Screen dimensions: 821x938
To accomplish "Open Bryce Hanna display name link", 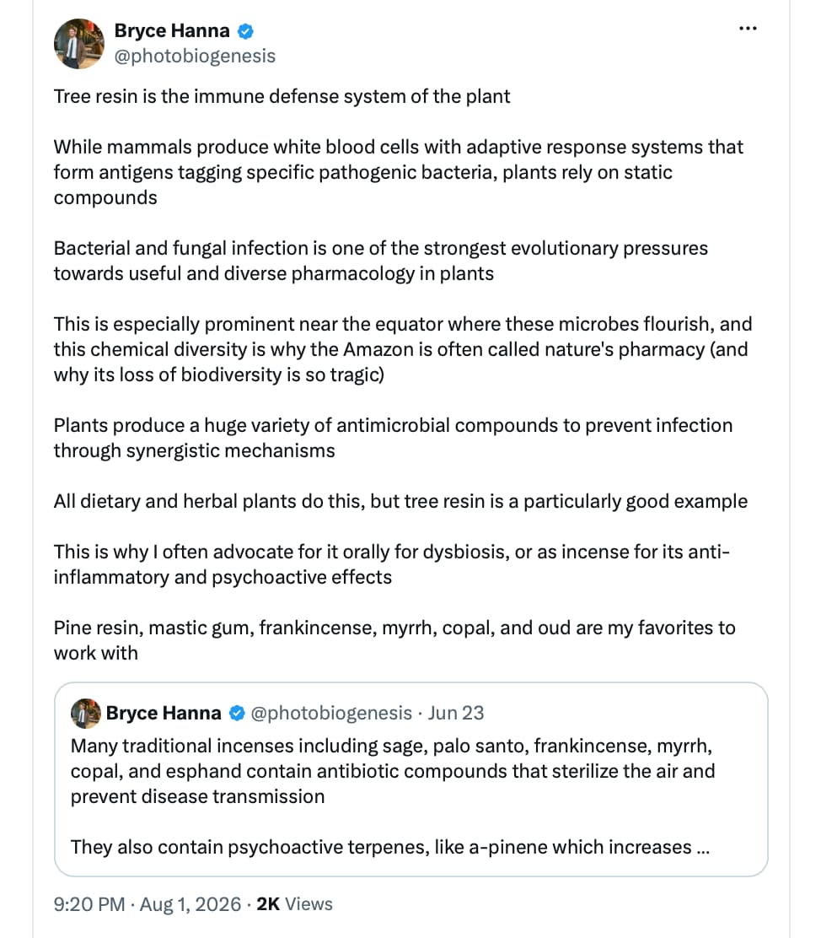I will coord(172,30).
